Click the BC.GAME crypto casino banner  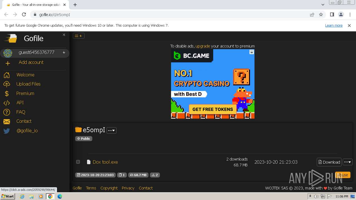[213, 84]
